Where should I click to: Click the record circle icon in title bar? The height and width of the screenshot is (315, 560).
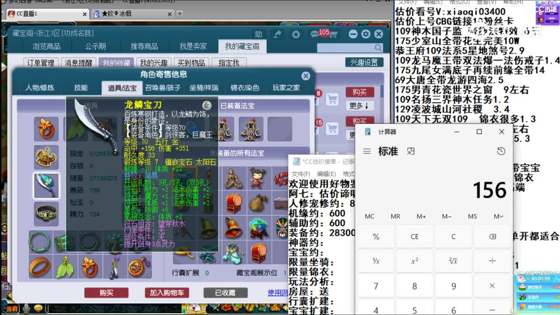(x=296, y=34)
